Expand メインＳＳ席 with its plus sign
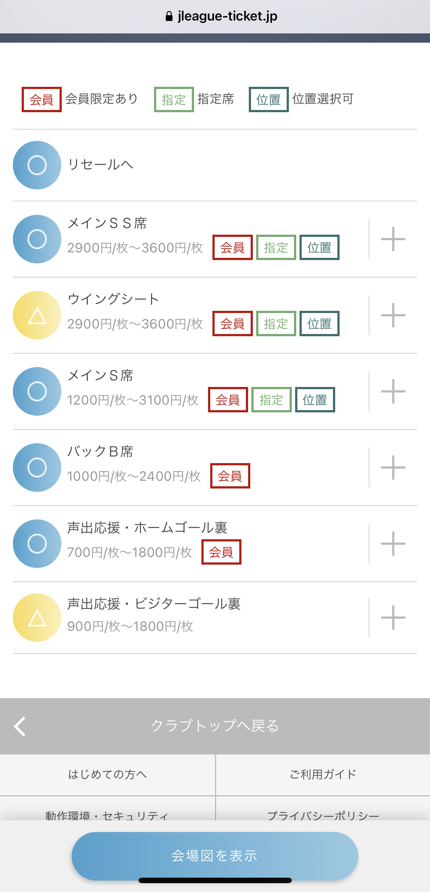 [x=393, y=239]
